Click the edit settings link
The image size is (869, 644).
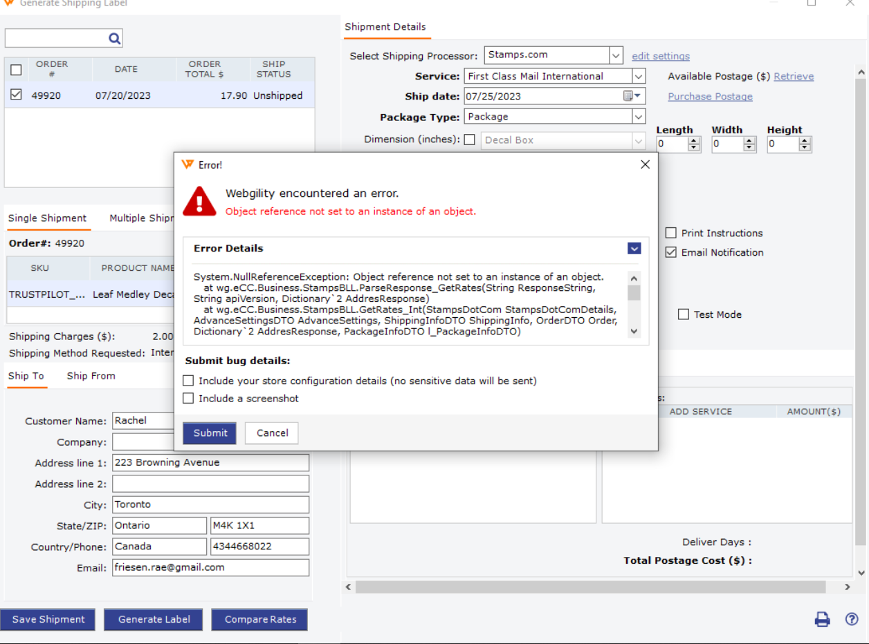661,56
